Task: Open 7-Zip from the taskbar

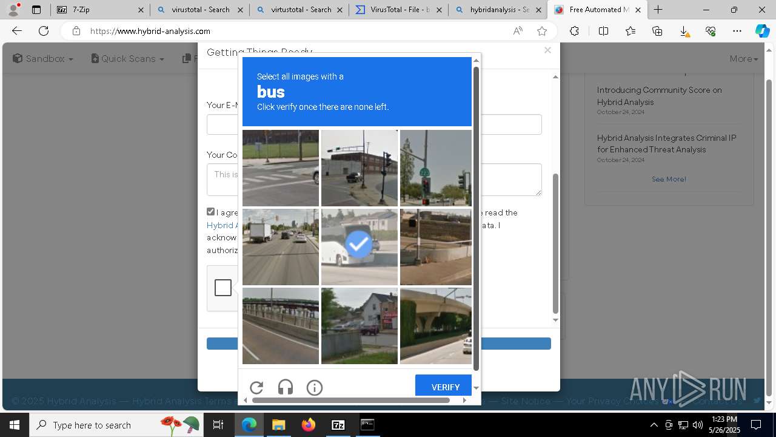Action: (338, 425)
